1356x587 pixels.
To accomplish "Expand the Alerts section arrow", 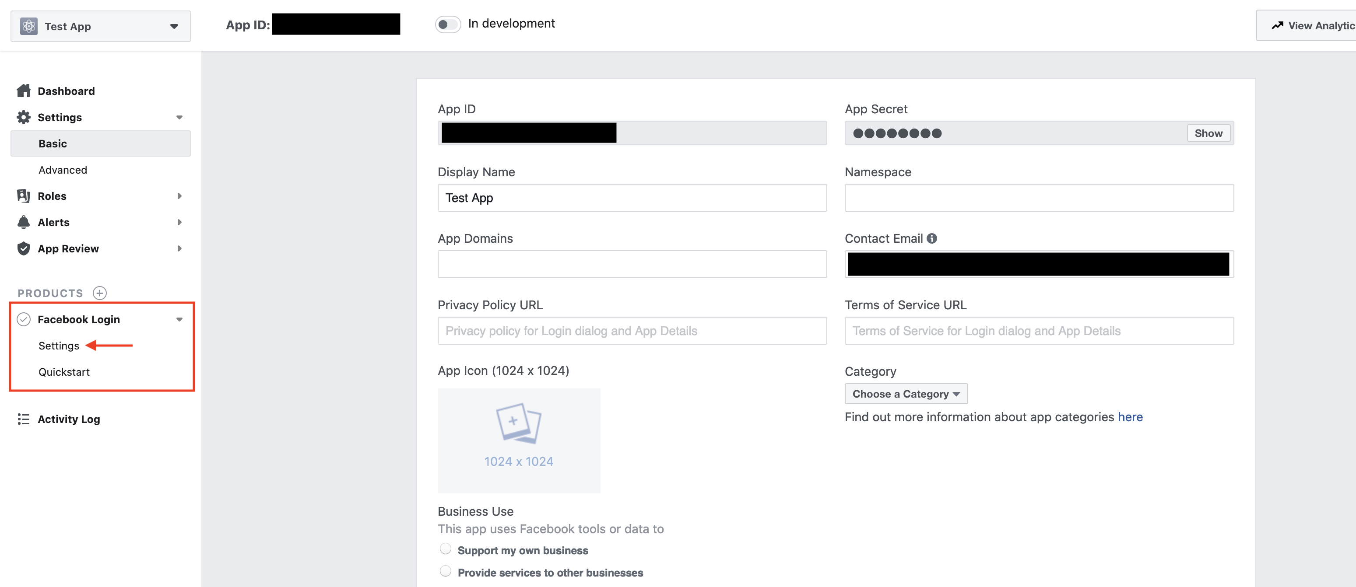I will coord(179,222).
